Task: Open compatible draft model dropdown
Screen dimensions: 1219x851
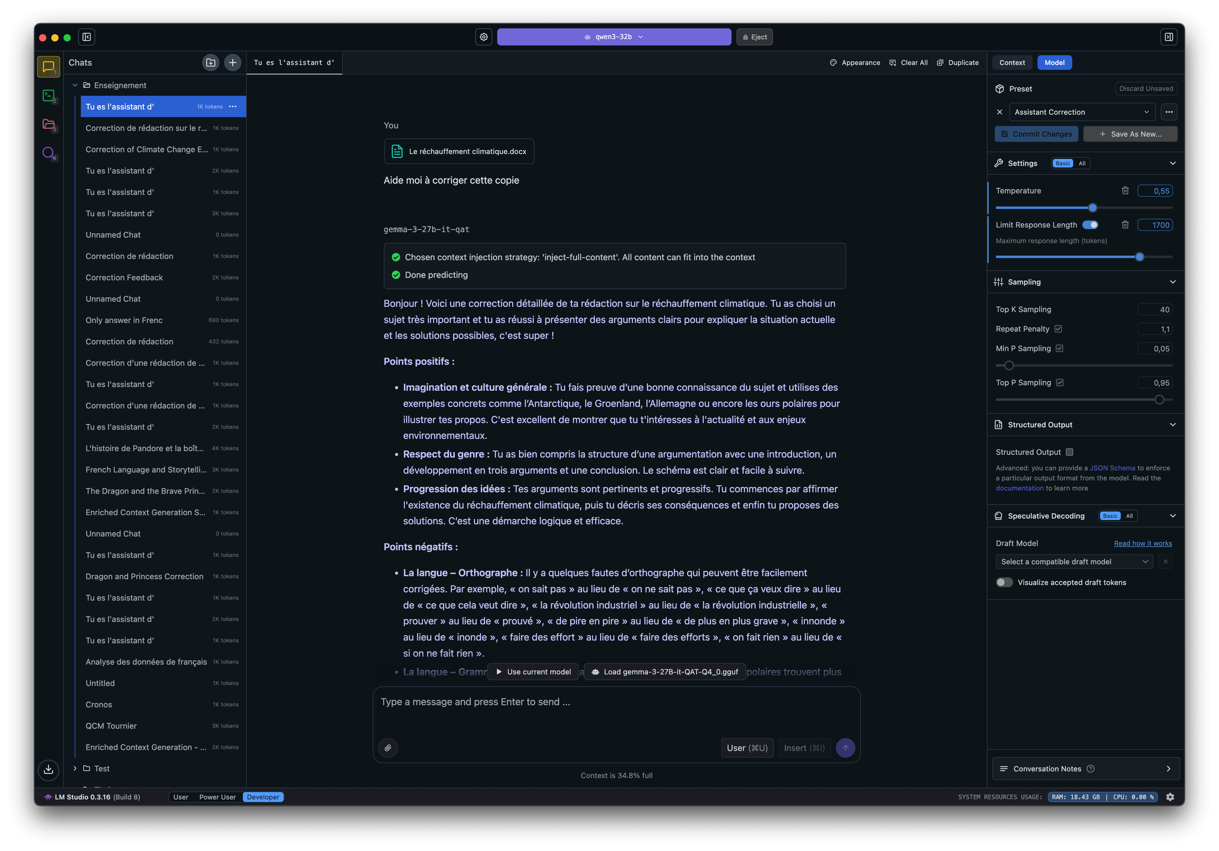Action: (1074, 562)
